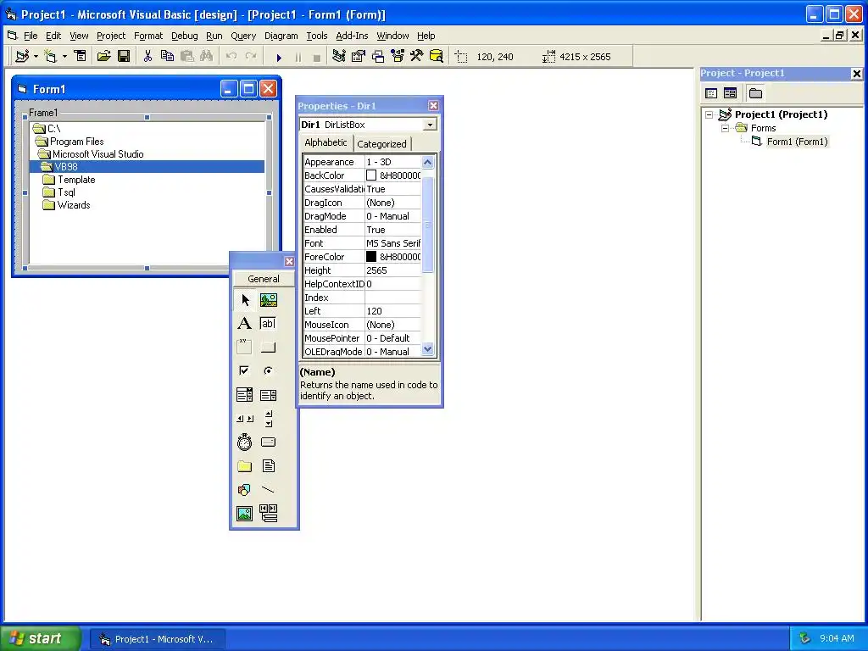Select the OptionButton control in toolbox

[269, 371]
